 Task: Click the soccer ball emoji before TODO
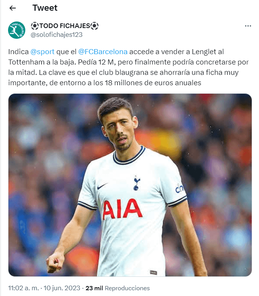click(x=34, y=26)
